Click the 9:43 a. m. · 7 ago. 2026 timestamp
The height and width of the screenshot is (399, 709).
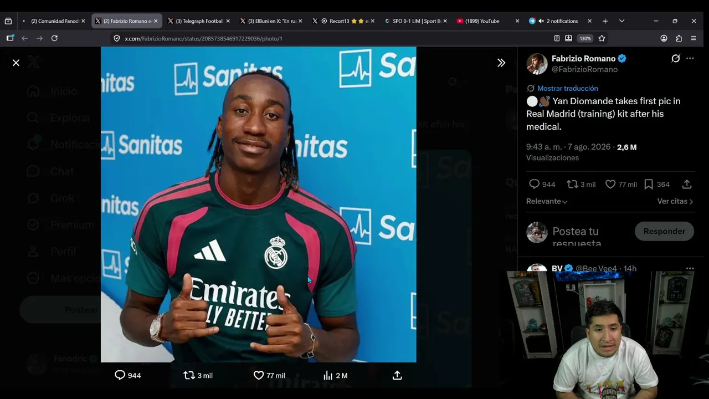pos(568,147)
